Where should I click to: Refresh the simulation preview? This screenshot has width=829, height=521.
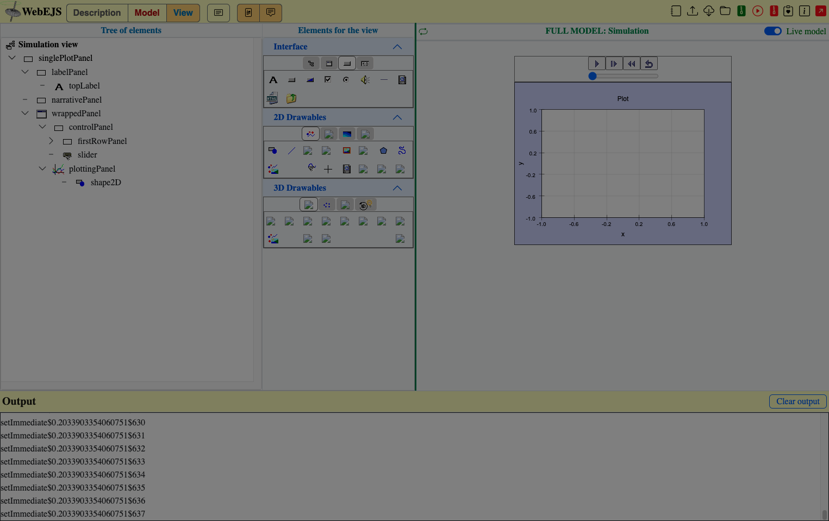click(x=423, y=32)
